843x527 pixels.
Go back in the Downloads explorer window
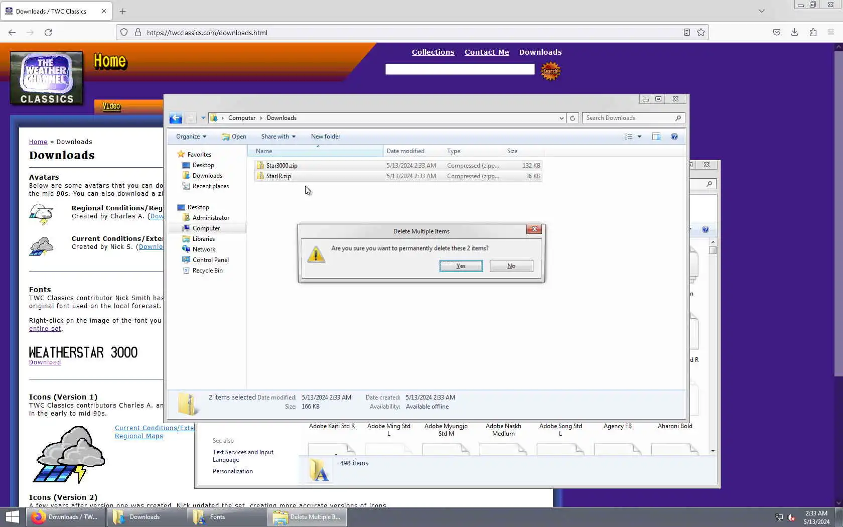175,118
